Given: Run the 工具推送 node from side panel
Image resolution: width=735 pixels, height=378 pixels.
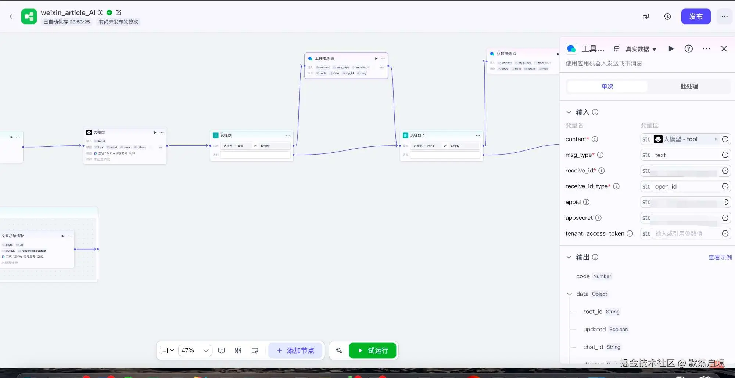Looking at the screenshot, I should tap(671, 49).
